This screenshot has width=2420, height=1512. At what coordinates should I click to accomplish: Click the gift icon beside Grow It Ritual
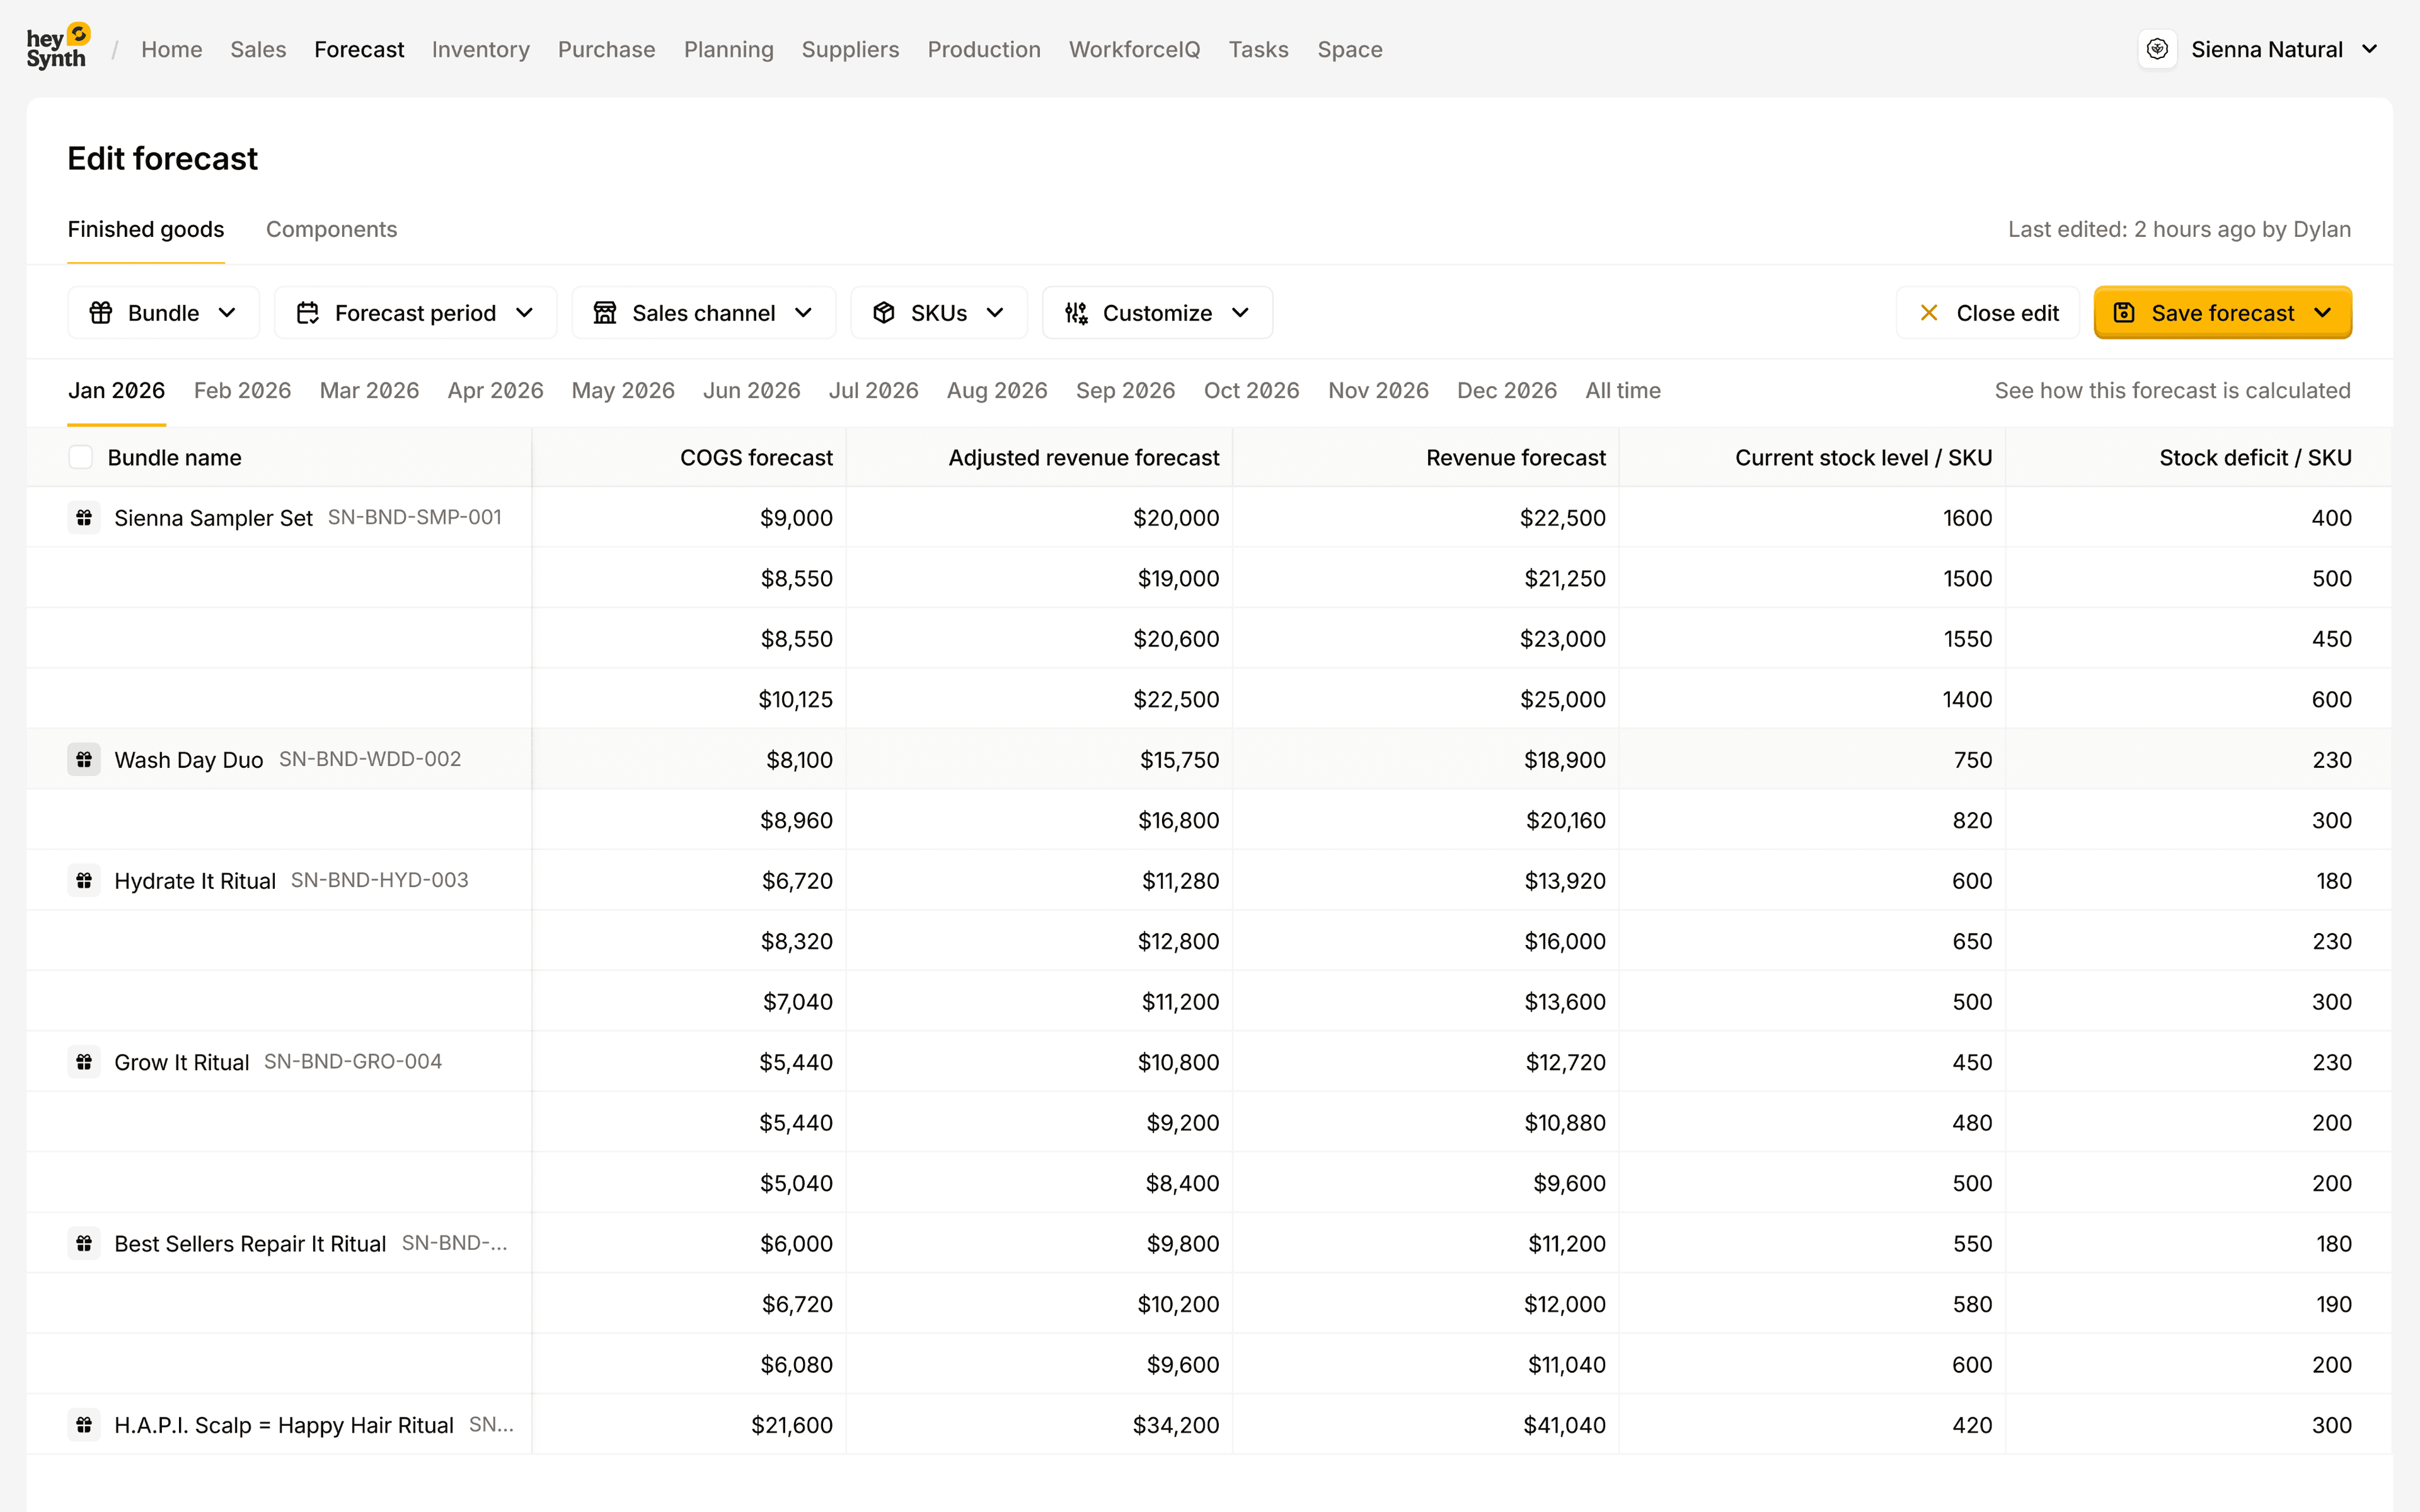click(84, 1062)
